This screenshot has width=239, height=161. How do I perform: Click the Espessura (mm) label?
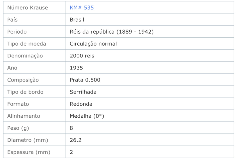pyautogui.click(x=29, y=152)
